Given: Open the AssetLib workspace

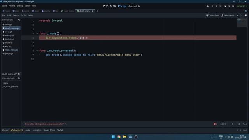Looking at the screenshot, I should (134, 6).
